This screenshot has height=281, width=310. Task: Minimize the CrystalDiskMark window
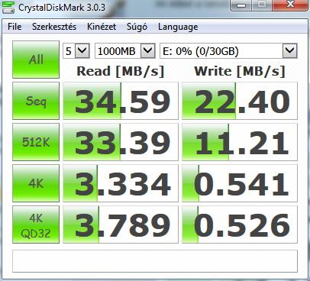coord(241,5)
